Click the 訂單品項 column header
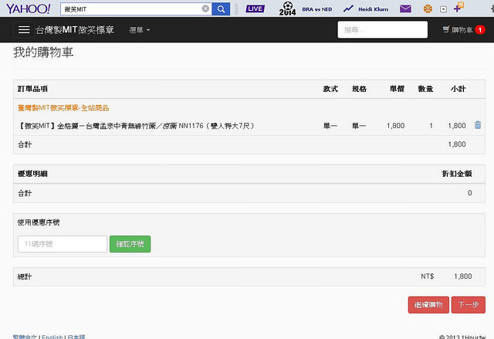494x339 pixels. (32, 89)
